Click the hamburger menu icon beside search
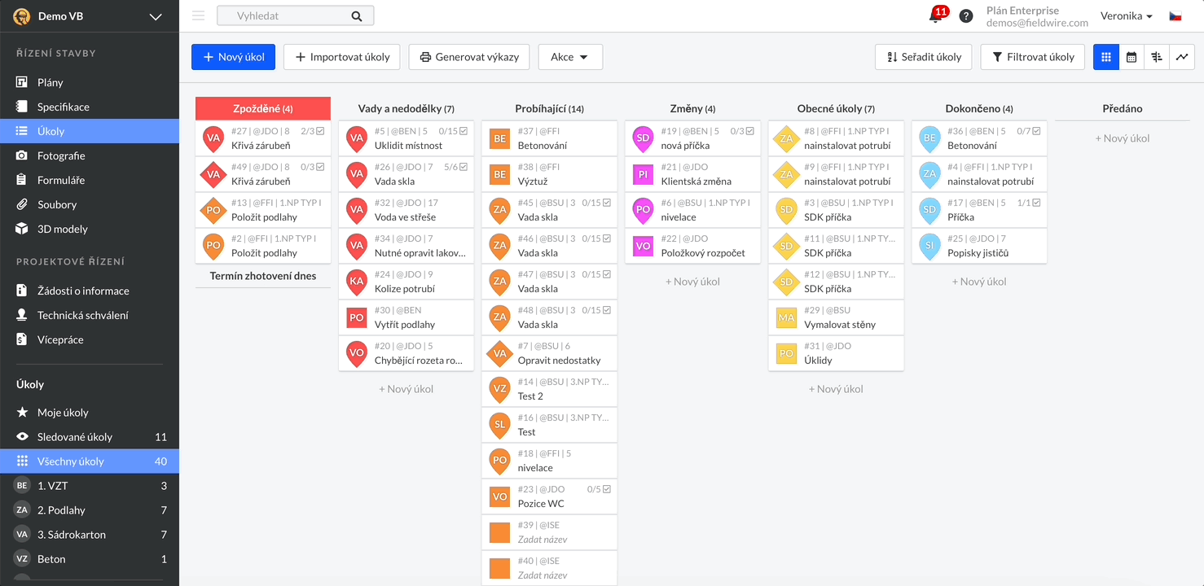The image size is (1204, 586). coord(198,15)
